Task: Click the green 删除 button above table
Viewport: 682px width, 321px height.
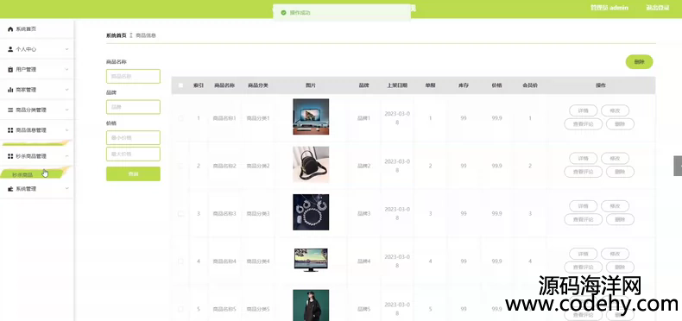Action: (639, 62)
